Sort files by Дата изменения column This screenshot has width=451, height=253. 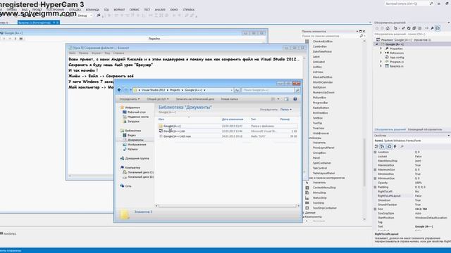[233, 119]
